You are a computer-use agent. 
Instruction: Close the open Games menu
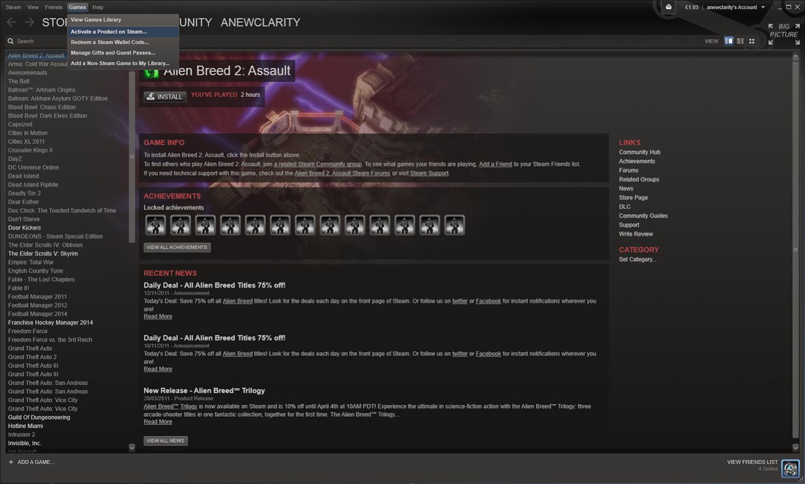click(x=77, y=7)
